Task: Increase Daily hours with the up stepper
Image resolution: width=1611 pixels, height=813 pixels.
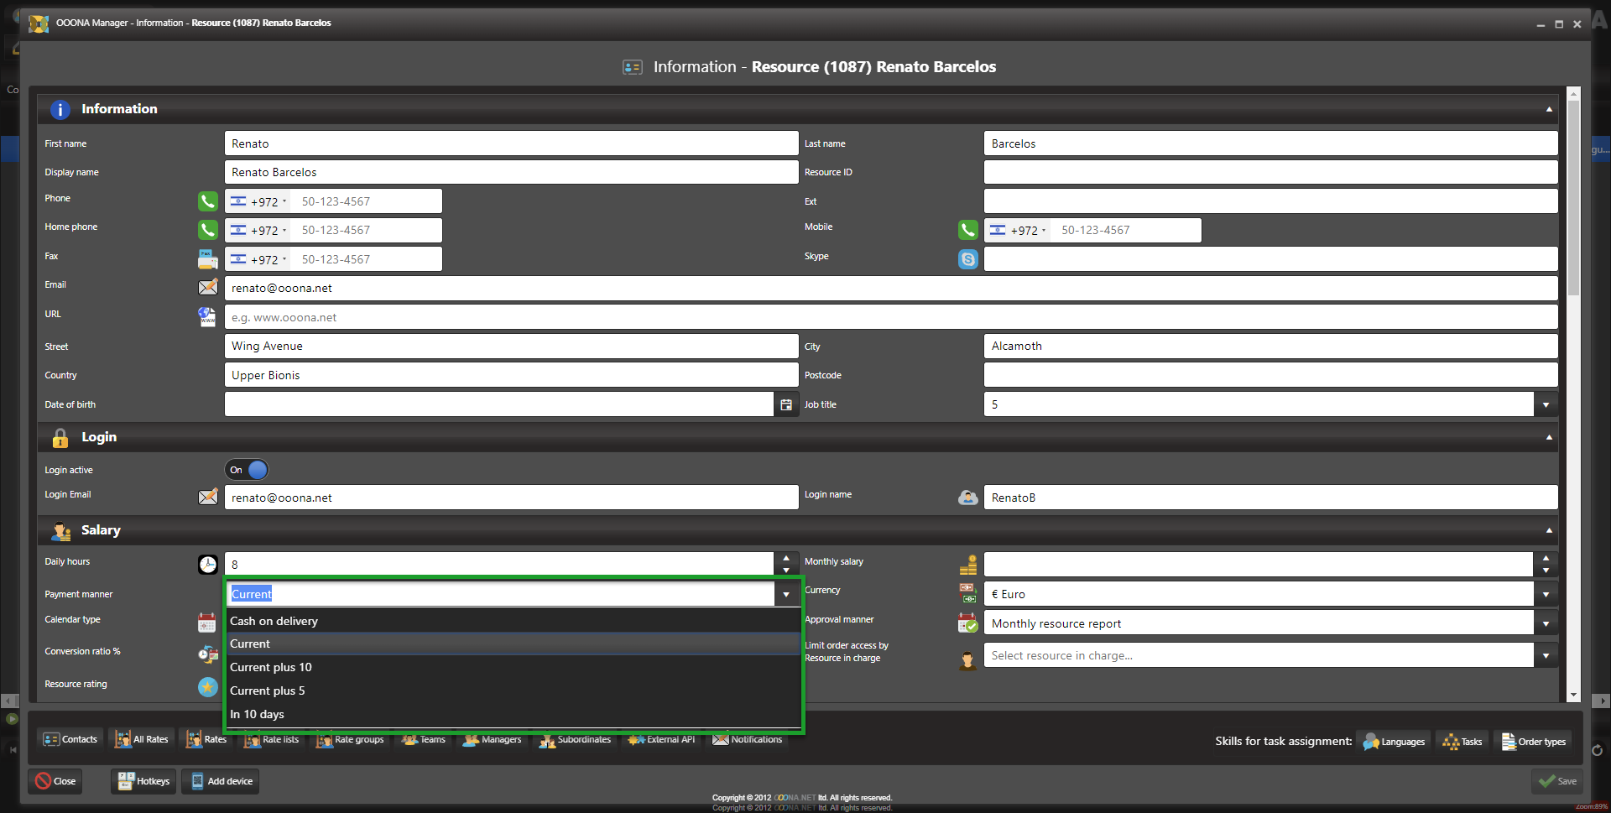Action: [785, 558]
